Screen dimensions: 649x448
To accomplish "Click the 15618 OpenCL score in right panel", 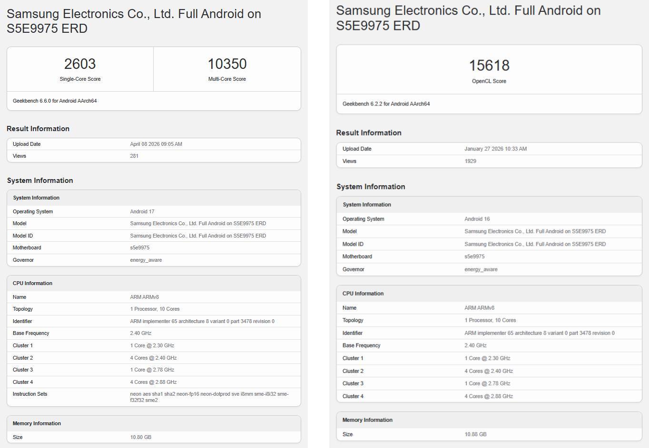I will [x=489, y=65].
